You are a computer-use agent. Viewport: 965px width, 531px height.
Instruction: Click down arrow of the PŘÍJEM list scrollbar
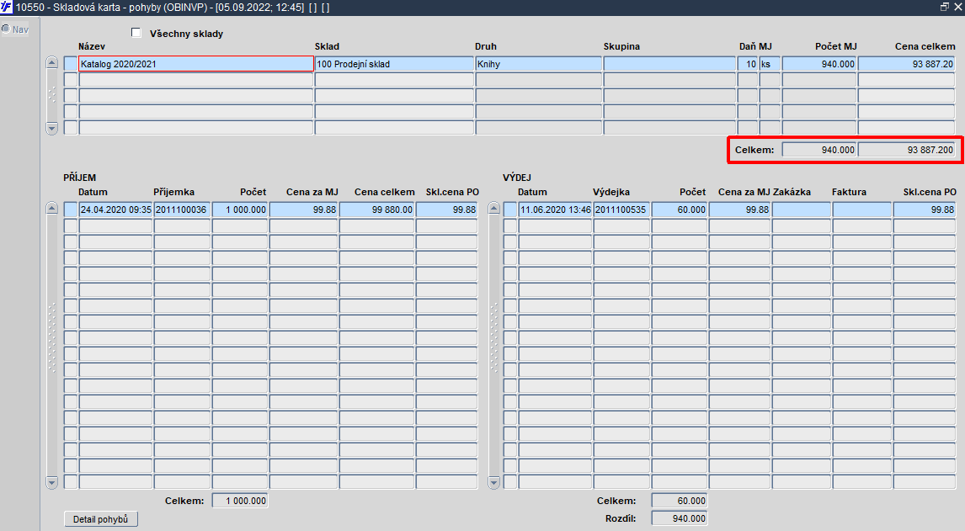51,482
